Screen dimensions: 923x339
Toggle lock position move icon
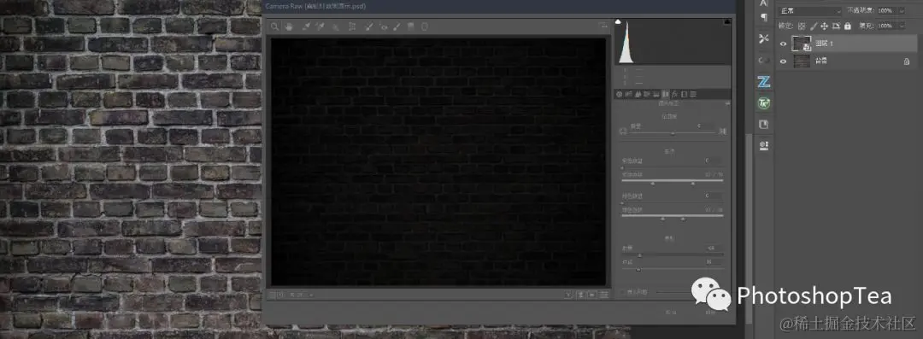tap(824, 26)
